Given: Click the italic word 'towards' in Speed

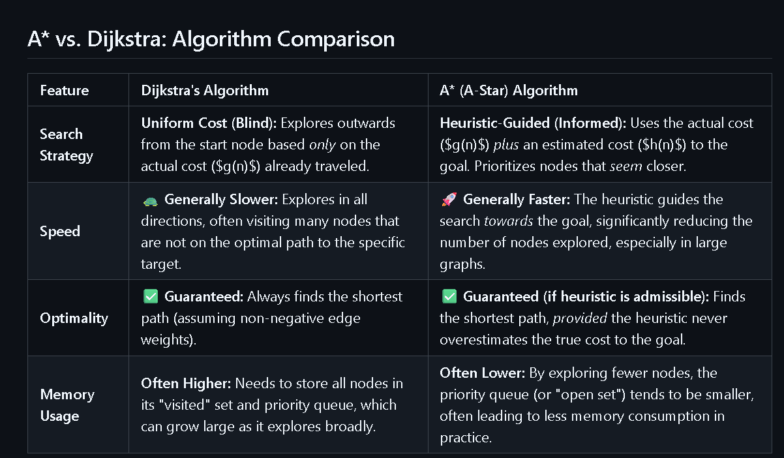Looking at the screenshot, I should tap(509, 221).
